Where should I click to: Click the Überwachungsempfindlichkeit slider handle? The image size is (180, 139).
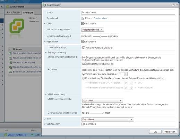tap(103, 113)
